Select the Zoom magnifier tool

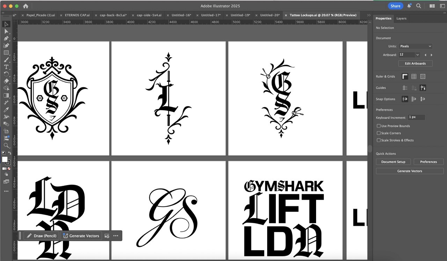tap(6, 145)
